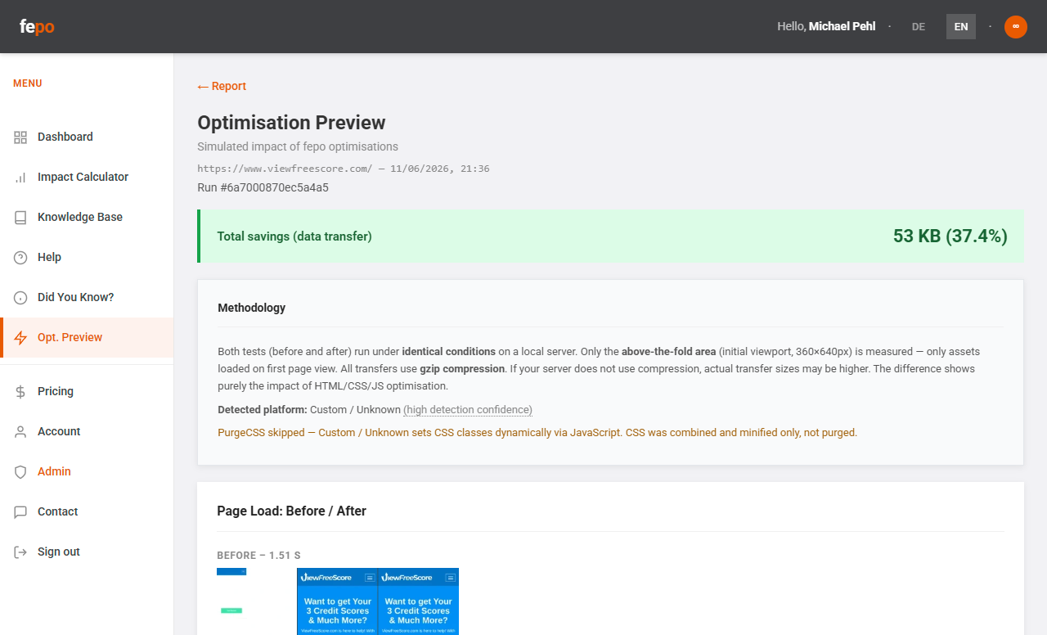Click the Simulated impact of fepo optimisations subtitle
This screenshot has height=635, width=1047.
tap(298, 146)
